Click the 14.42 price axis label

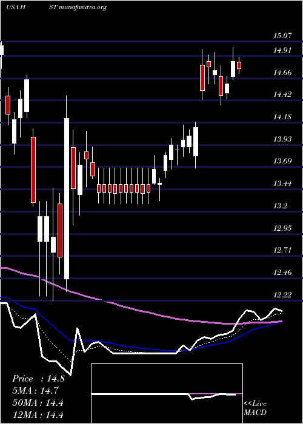pyautogui.click(x=282, y=94)
